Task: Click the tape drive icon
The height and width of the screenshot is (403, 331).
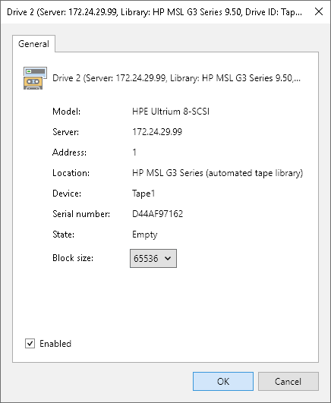Action: [x=35, y=78]
